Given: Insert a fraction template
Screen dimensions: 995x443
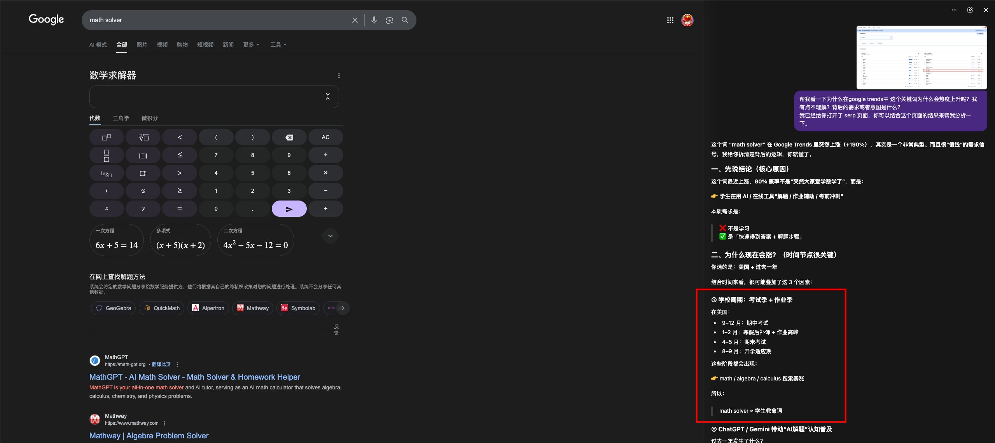Looking at the screenshot, I should click(107, 155).
